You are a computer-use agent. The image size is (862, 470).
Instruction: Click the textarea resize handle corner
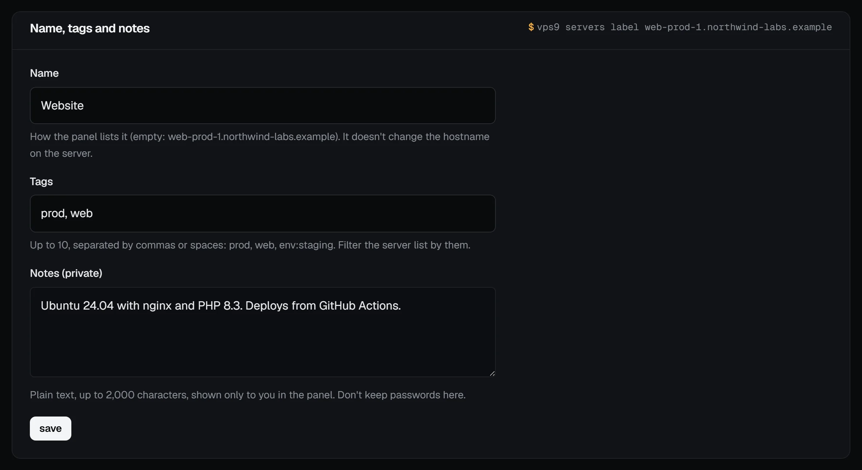point(492,373)
